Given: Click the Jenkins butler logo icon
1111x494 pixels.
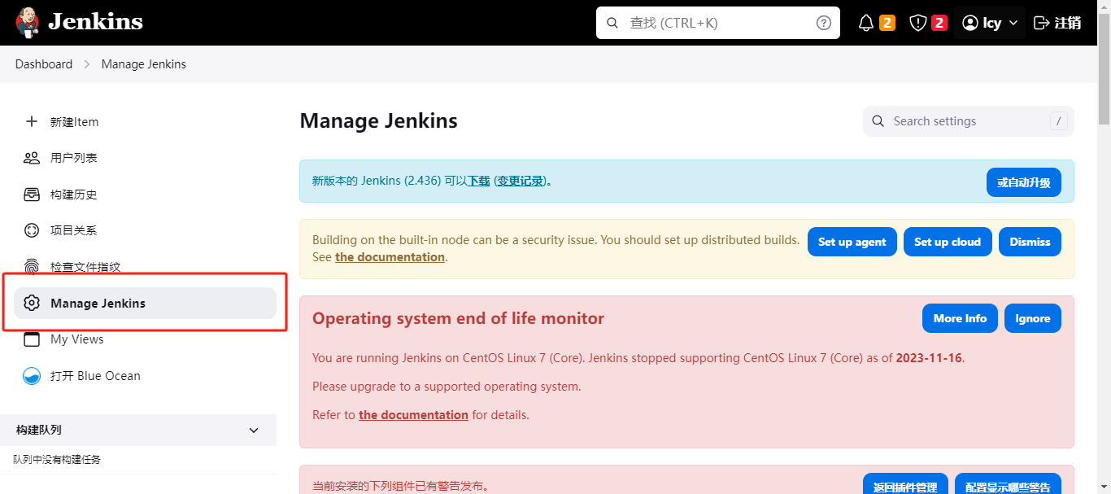Looking at the screenshot, I should click(x=27, y=22).
